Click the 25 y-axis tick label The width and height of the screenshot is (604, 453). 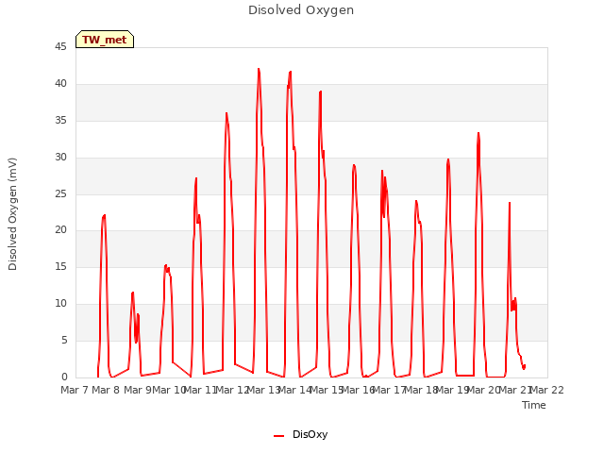point(60,193)
